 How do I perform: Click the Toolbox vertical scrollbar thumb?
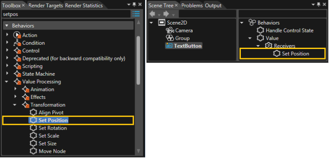coord(138,60)
